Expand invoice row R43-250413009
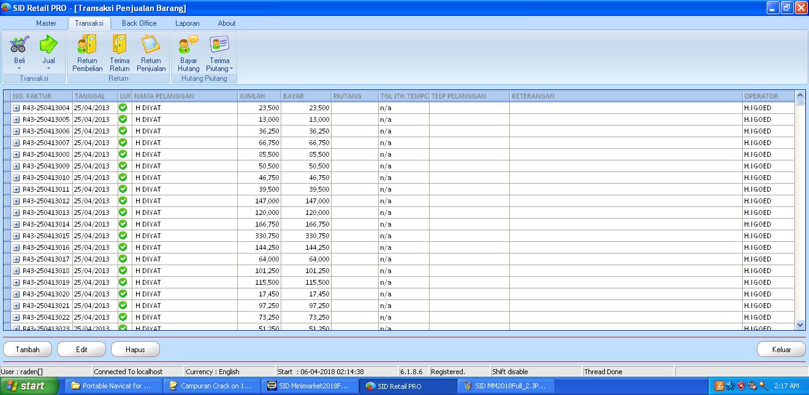 [x=17, y=166]
